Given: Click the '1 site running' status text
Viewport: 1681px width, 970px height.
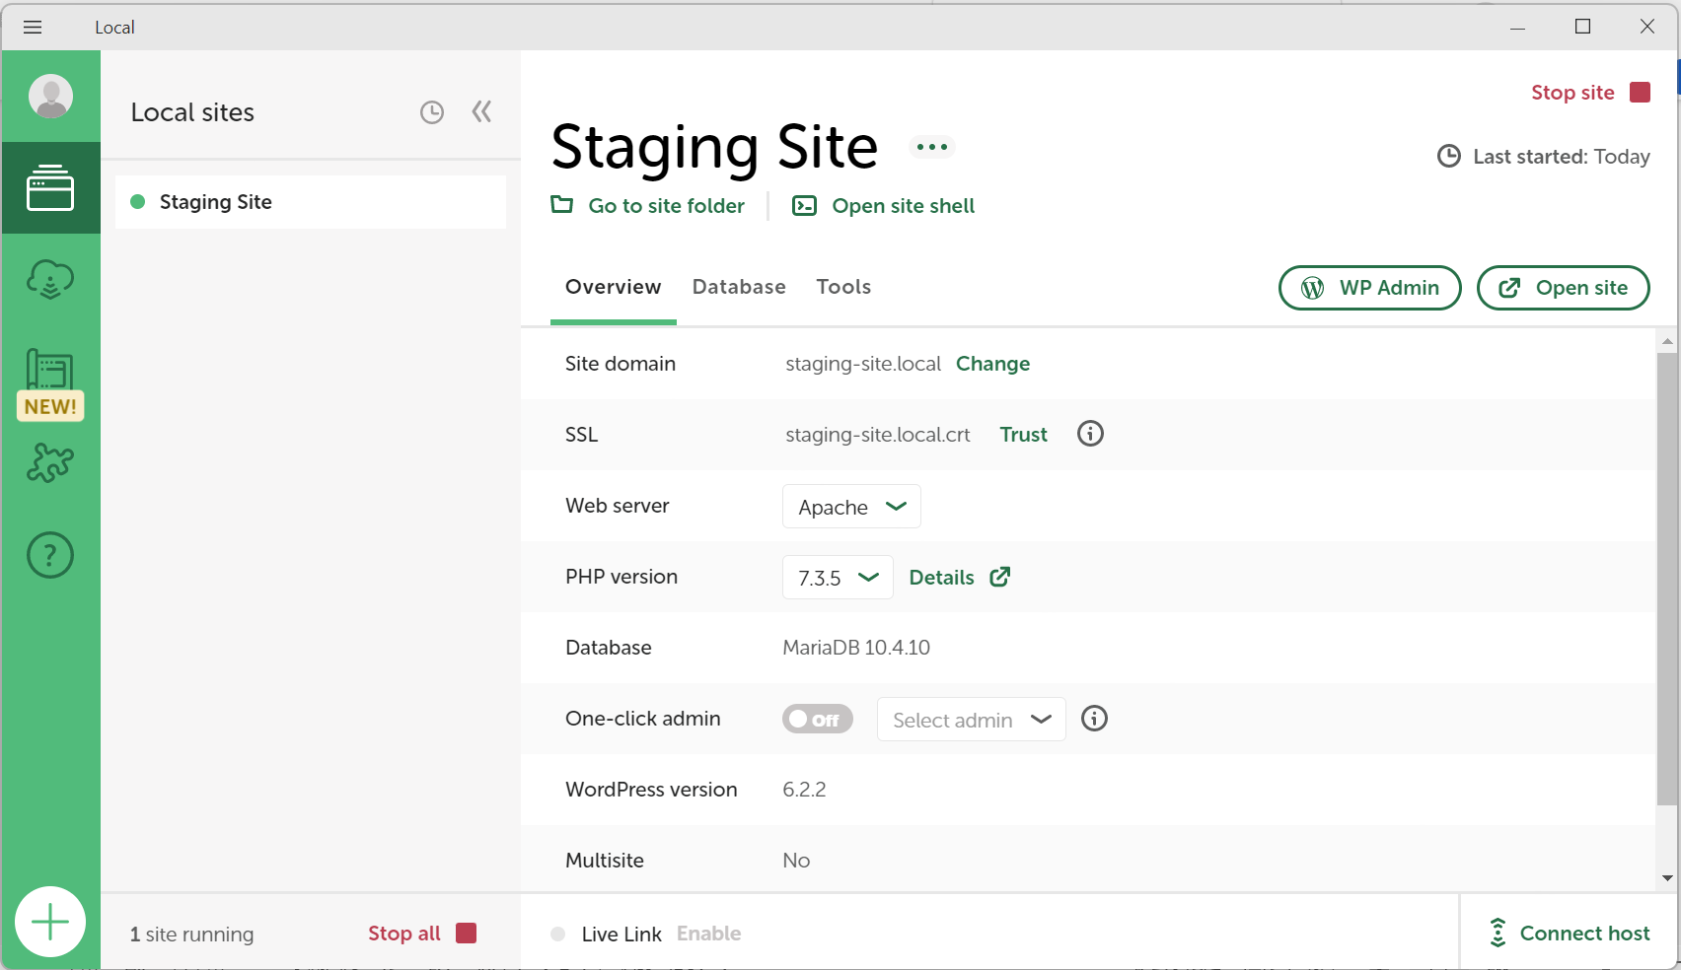Looking at the screenshot, I should click(191, 935).
